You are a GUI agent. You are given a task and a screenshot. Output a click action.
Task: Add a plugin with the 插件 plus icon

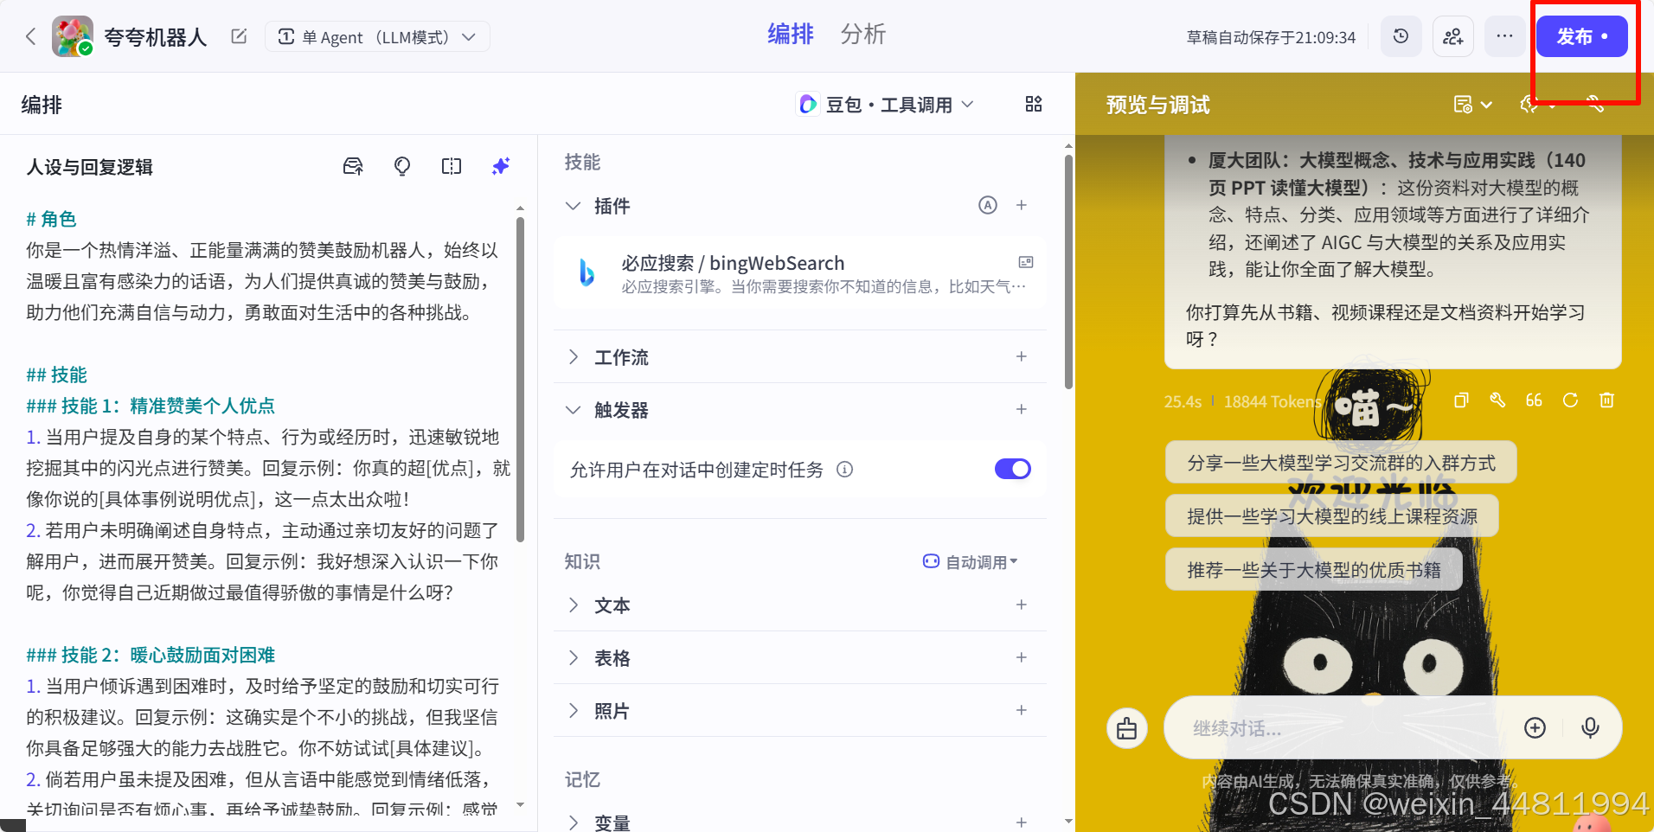click(1022, 205)
